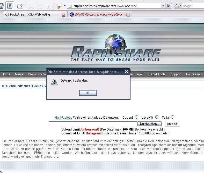Expand the address bar history dropdown
204x173 pixels.
click(x=163, y=6)
